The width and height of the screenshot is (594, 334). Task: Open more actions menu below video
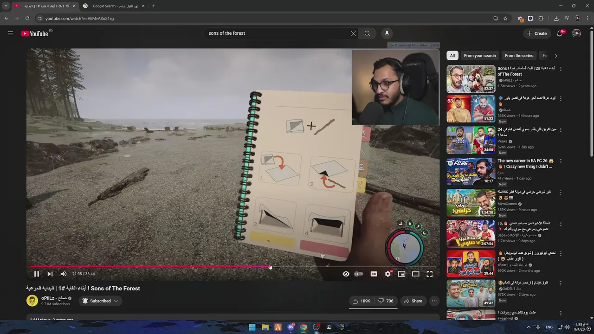point(434,301)
